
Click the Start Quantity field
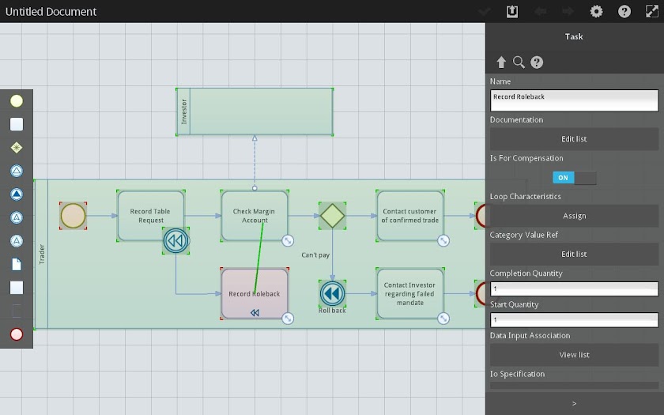coord(574,320)
